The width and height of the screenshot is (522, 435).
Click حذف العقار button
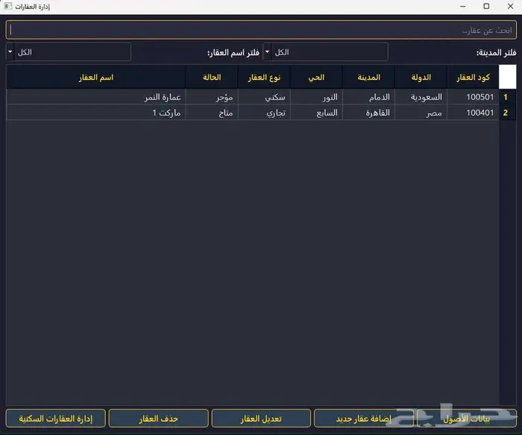pyautogui.click(x=158, y=418)
